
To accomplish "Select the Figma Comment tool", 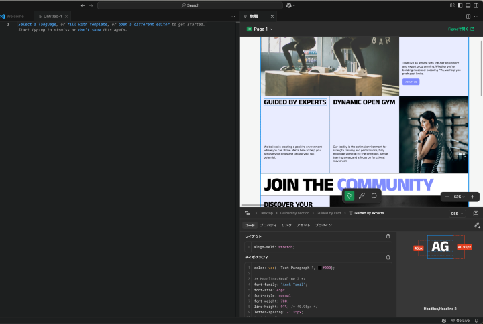I will click(x=374, y=196).
